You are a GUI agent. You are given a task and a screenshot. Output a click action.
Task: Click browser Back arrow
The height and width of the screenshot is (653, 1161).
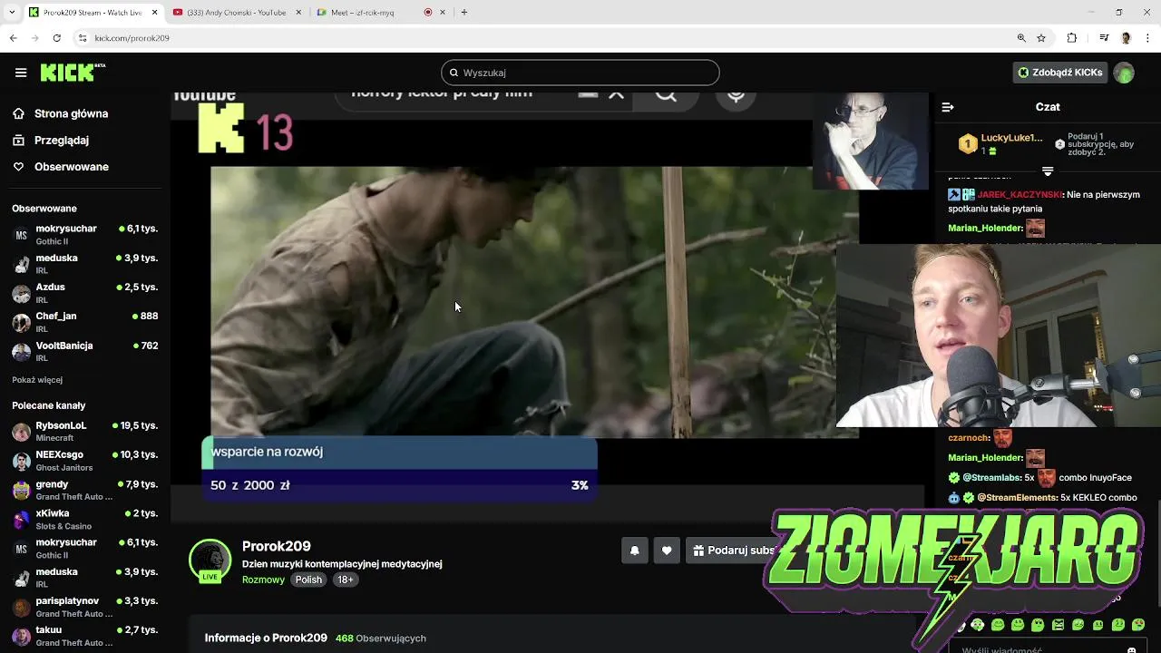click(13, 38)
